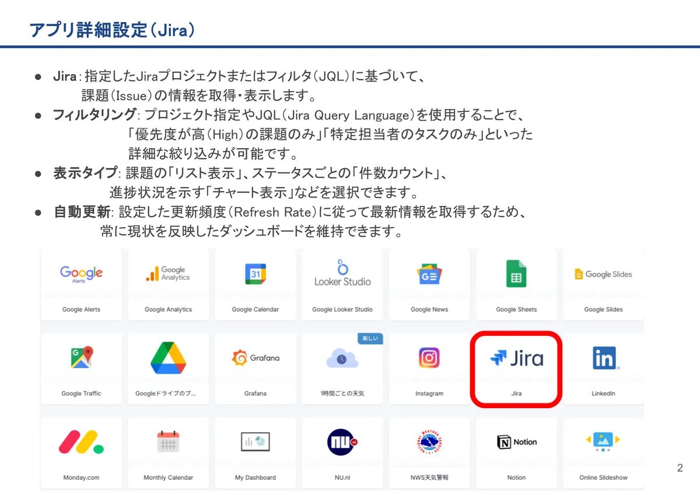Select the Online Slideshow icon

(603, 442)
